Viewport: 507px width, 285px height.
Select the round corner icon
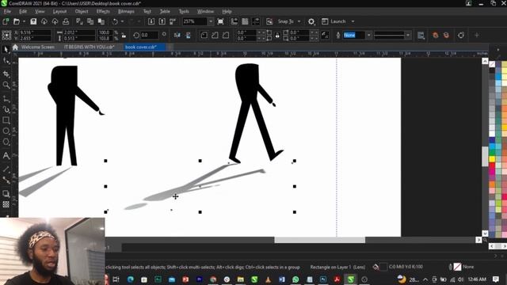pyautogui.click(x=204, y=35)
